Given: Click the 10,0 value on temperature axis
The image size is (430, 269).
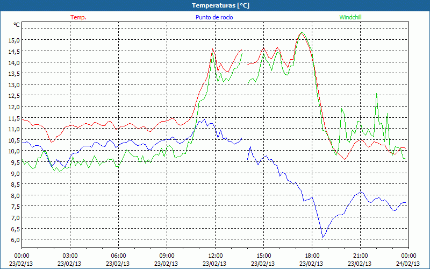Looking at the screenshot, I should click(14, 151).
